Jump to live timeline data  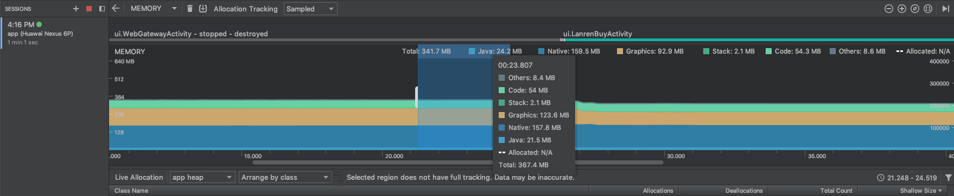pos(946,9)
